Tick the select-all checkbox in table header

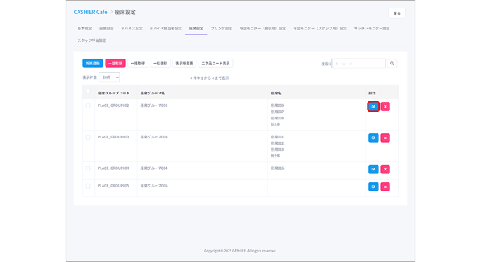pos(88,92)
